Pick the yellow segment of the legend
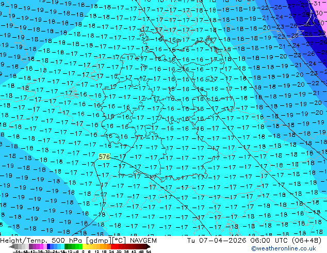 coord(85,247)
